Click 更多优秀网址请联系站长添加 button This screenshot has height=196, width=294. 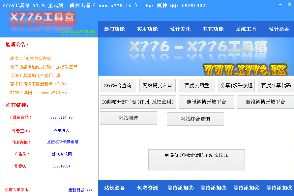tap(196, 160)
